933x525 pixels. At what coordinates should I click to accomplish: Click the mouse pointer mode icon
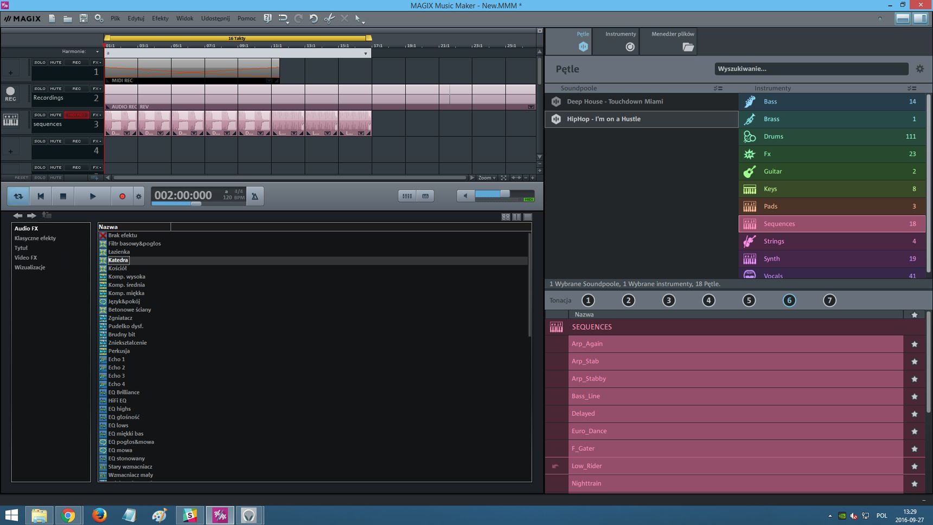coord(358,18)
